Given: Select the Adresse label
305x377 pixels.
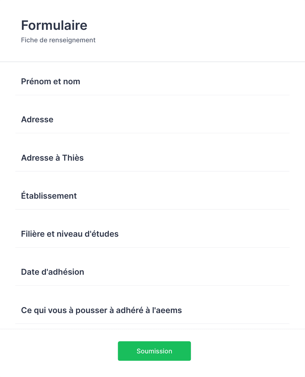Looking at the screenshot, I should coord(37,119).
